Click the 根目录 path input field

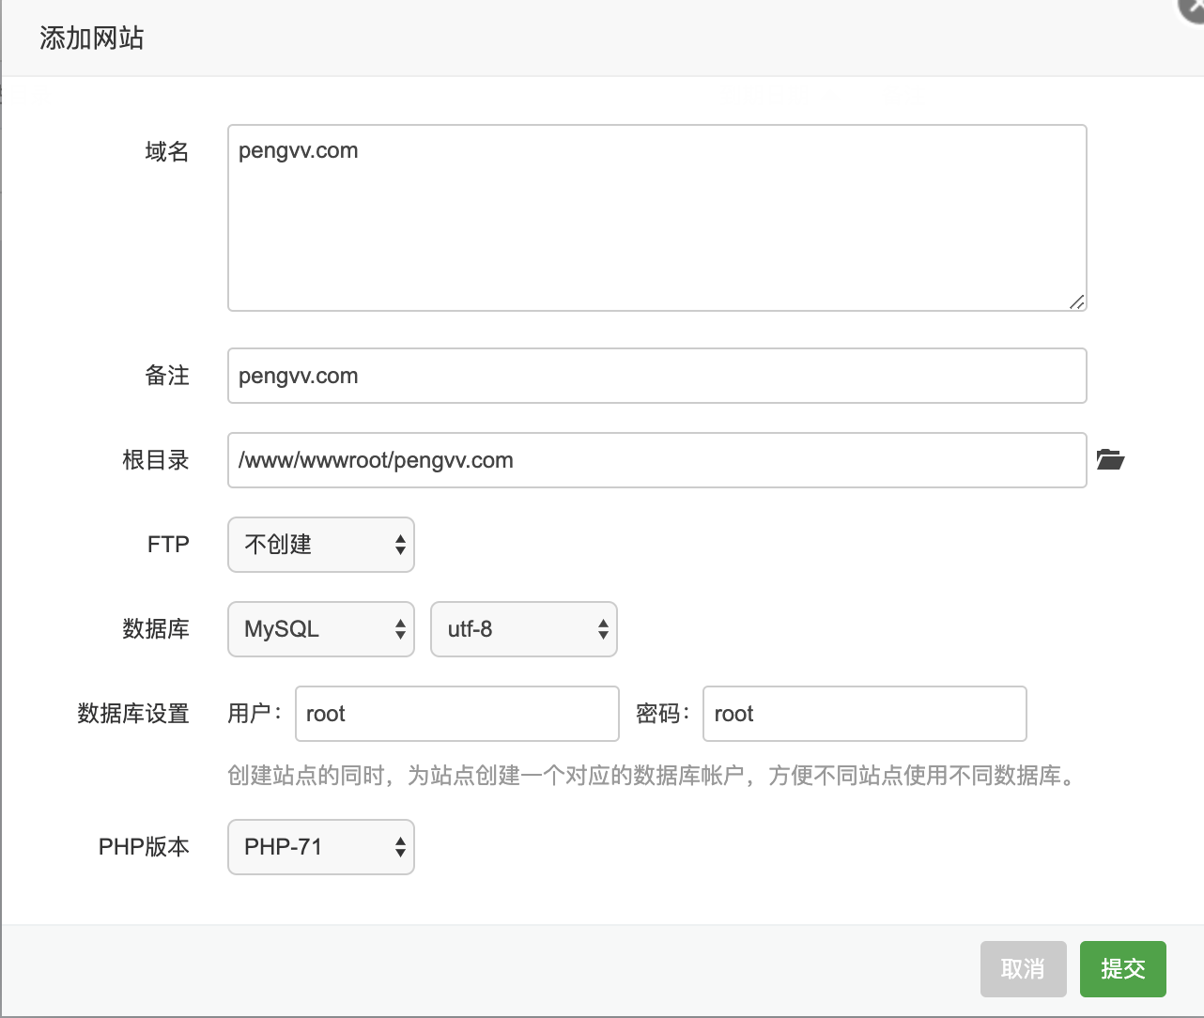(656, 459)
